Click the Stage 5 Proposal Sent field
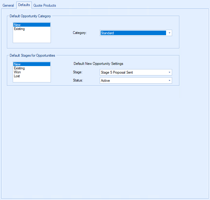This screenshot has height=200, width=210. (133, 72)
